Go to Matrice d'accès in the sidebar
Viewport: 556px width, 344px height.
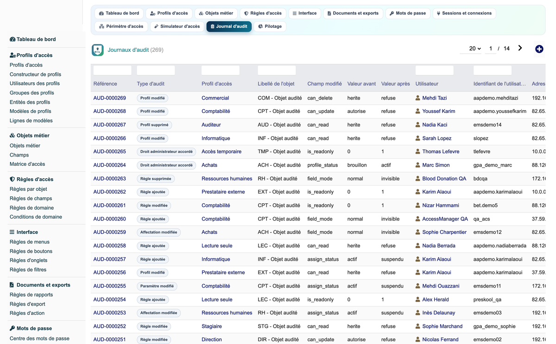27,164
